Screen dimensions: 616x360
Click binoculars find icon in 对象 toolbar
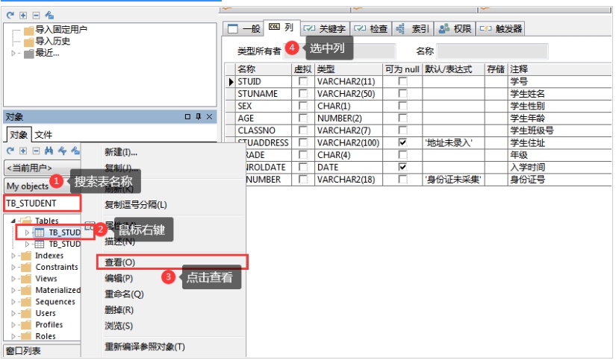49,151
